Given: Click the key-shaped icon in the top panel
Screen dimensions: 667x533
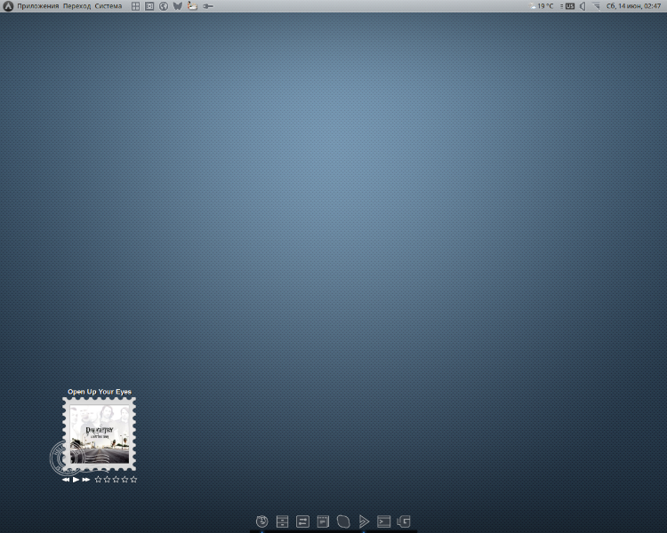Looking at the screenshot, I should click(x=208, y=6).
